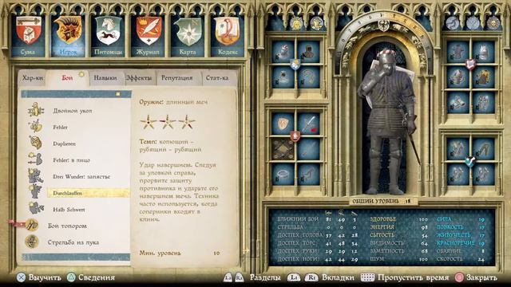Image resolution: width=511 pixels, height=287 pixels.
Task: Switch to the Навыки tab
Action: tap(105, 78)
